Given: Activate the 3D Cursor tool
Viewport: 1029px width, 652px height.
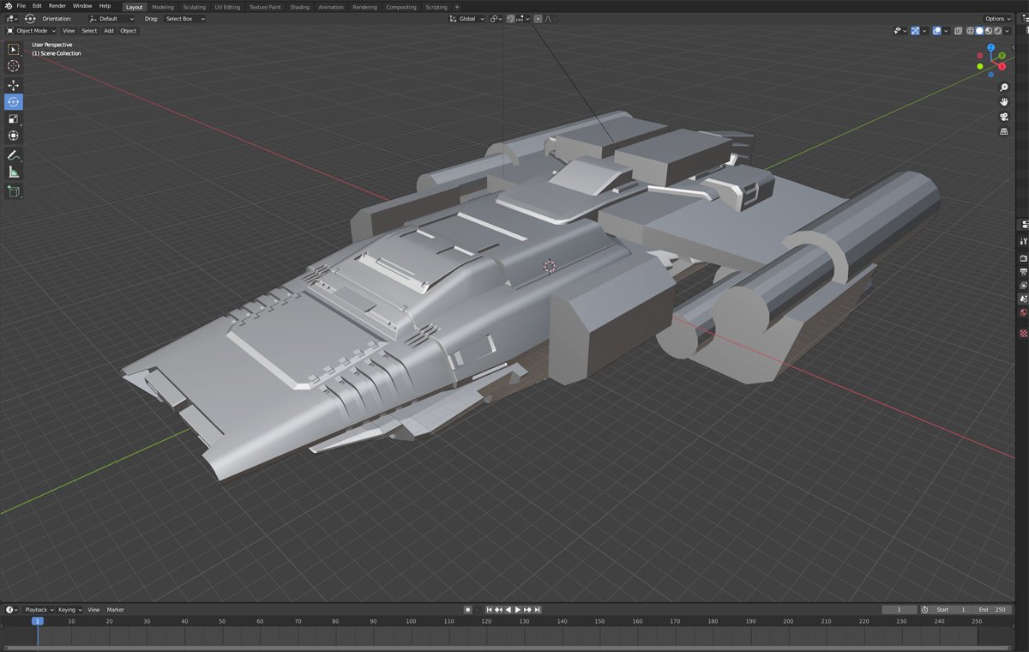Looking at the screenshot, I should [x=14, y=66].
